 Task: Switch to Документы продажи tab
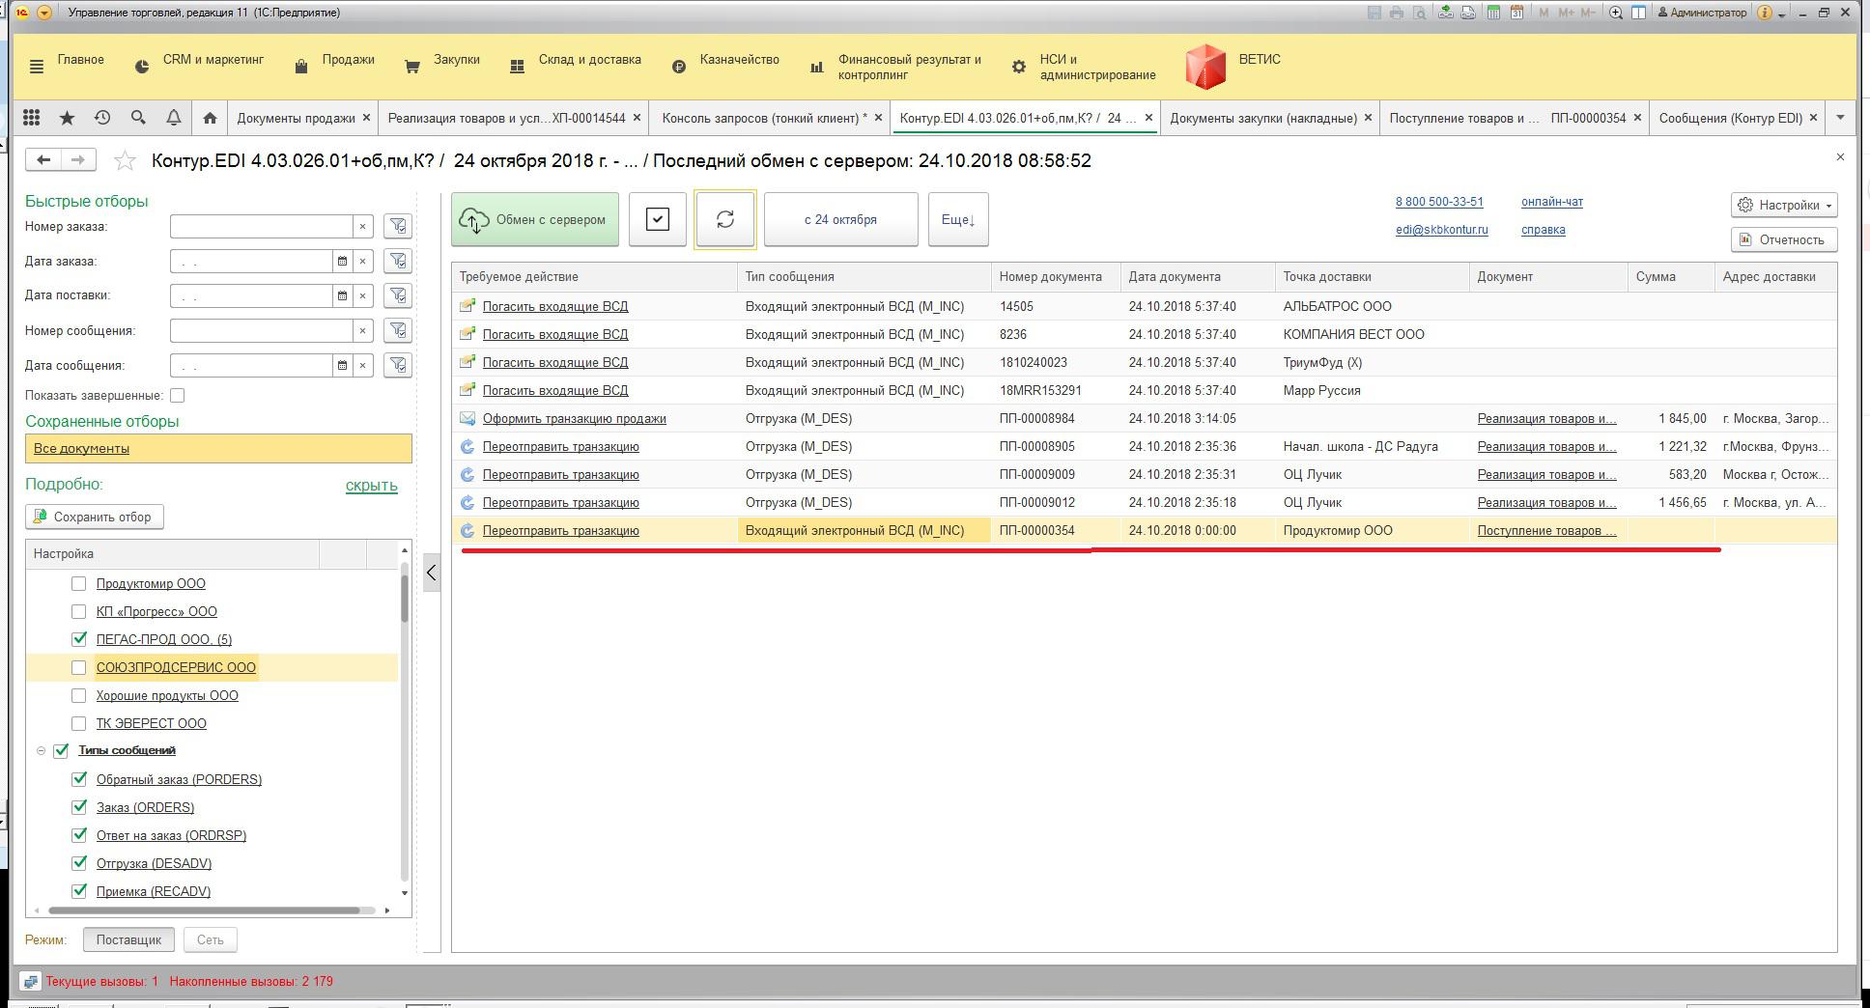click(296, 118)
